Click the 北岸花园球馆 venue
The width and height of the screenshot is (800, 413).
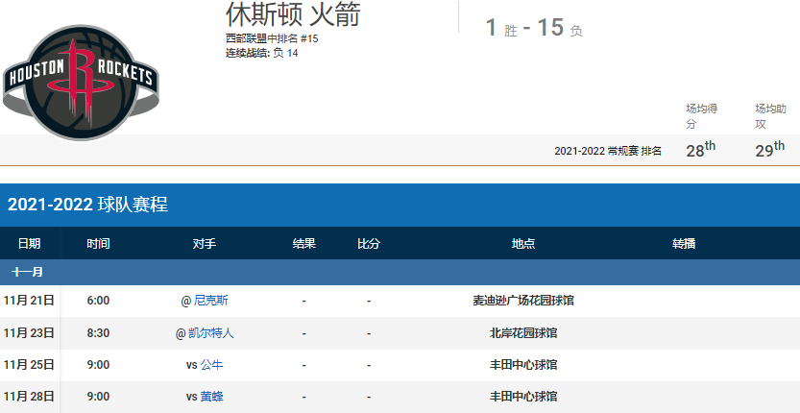523,333
